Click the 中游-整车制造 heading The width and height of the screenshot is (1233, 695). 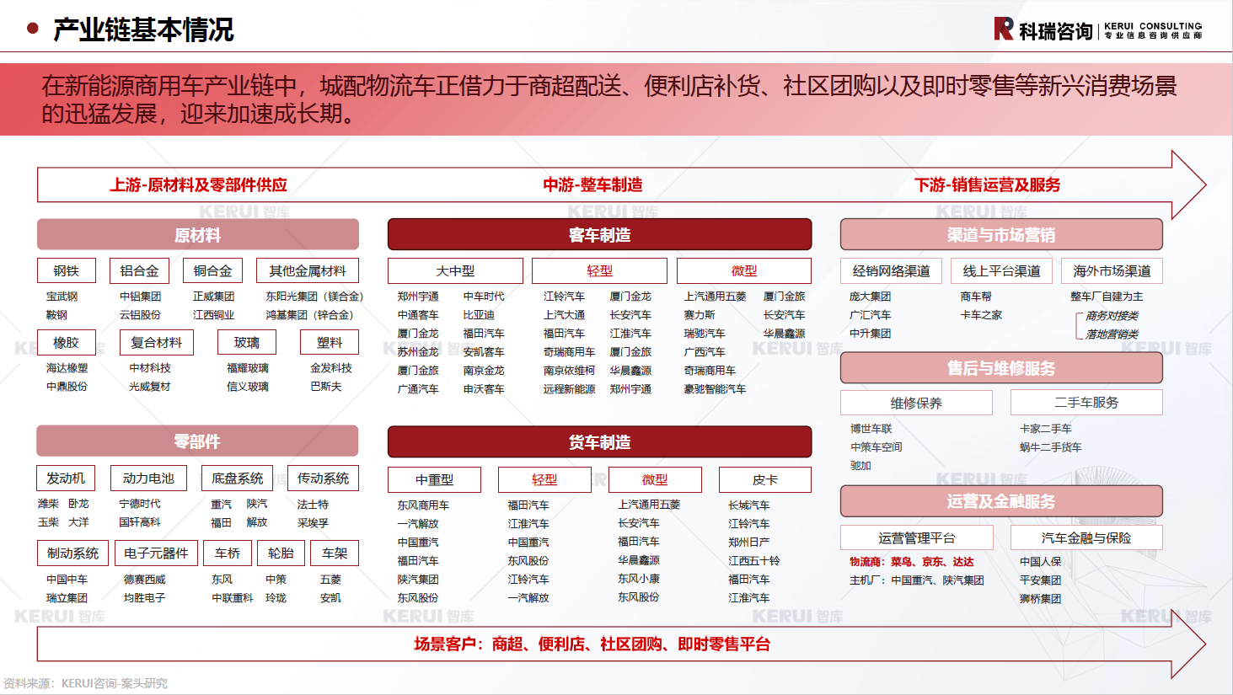[592, 185]
